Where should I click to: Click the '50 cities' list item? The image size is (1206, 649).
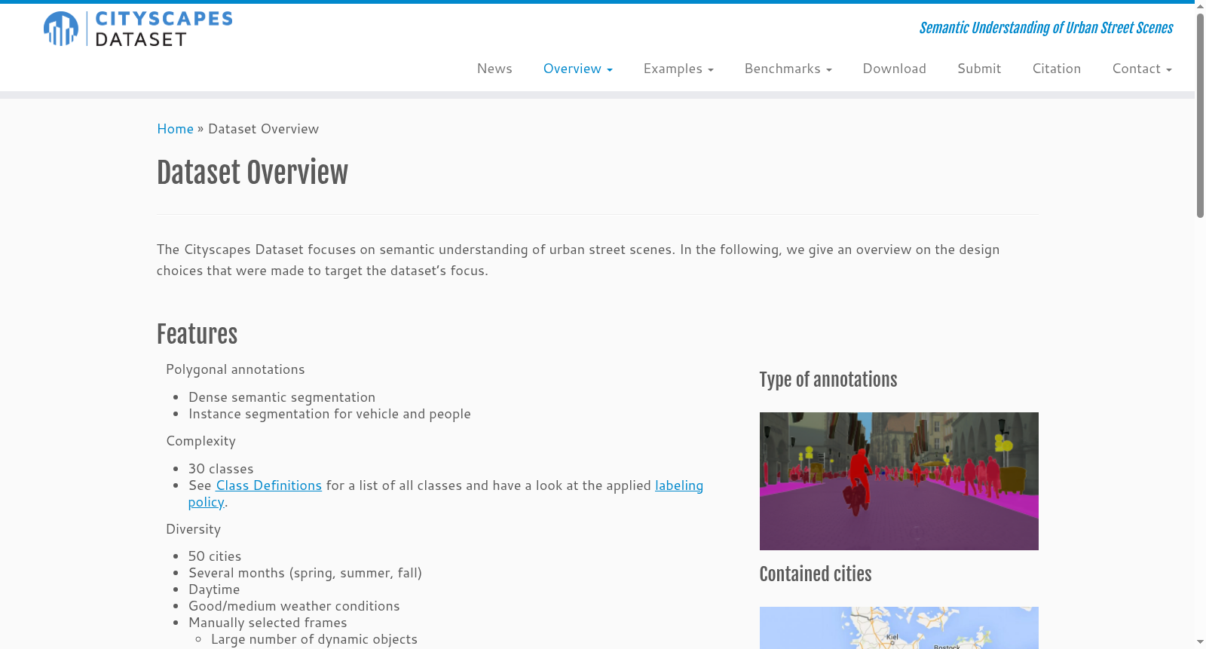pyautogui.click(x=215, y=556)
